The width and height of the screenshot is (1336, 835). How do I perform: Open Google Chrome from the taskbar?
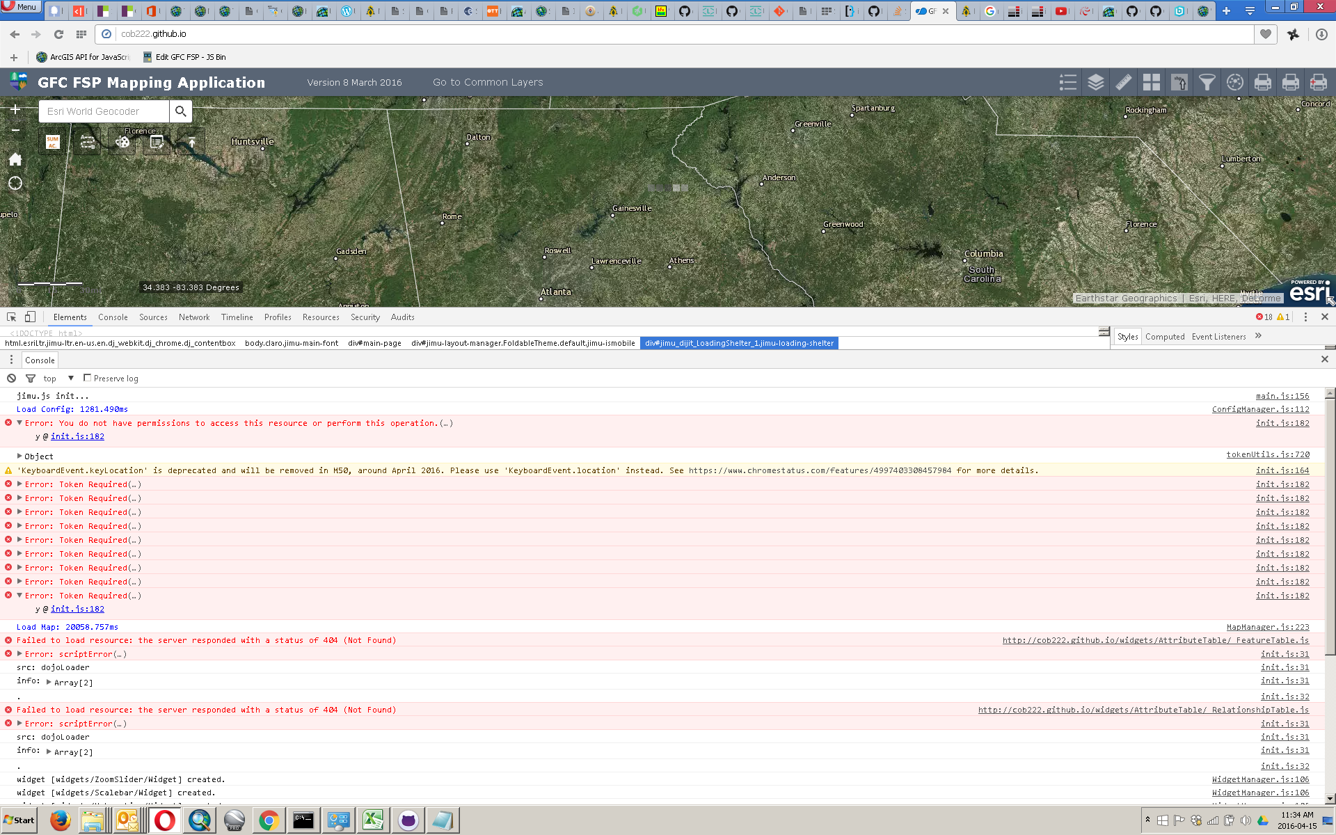pyautogui.click(x=269, y=820)
